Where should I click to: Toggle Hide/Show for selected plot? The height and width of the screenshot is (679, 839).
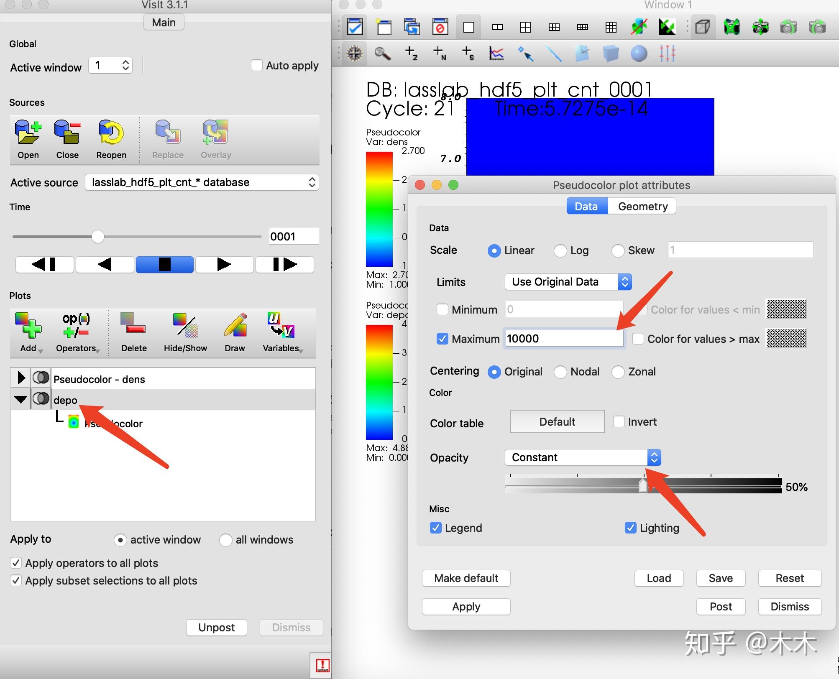click(185, 333)
